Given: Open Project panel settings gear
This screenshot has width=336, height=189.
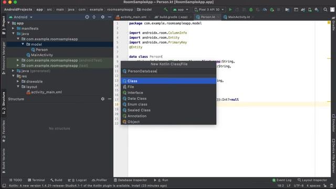Looking at the screenshot, I should point(103,17).
